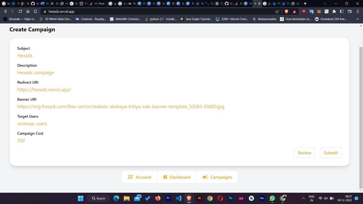The height and width of the screenshot is (204, 363).
Task: Open the Download 204 free bookmark
Action: click(331, 19)
